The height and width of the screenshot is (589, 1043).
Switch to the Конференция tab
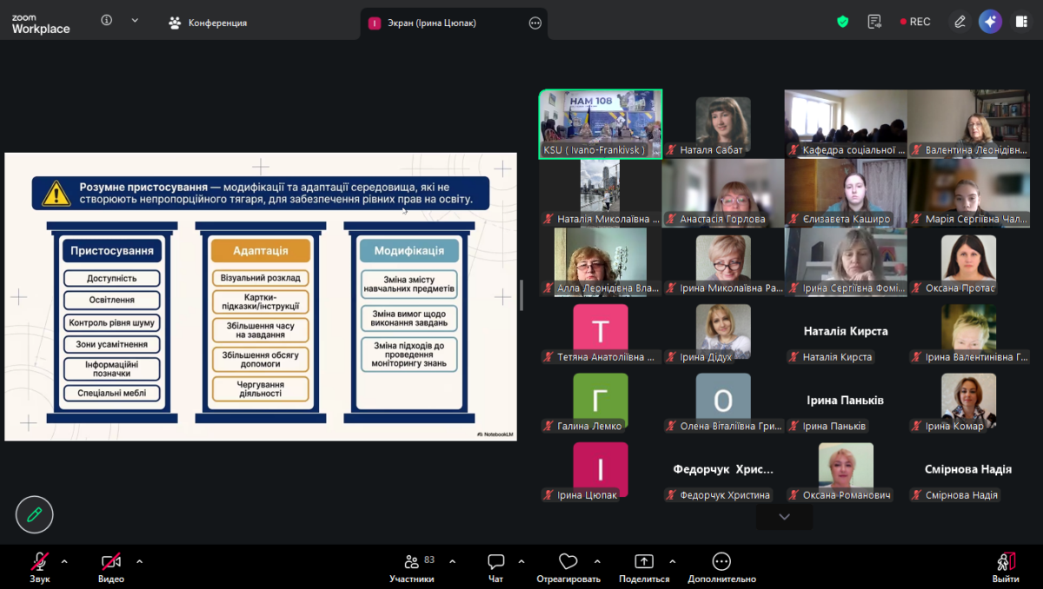point(208,23)
